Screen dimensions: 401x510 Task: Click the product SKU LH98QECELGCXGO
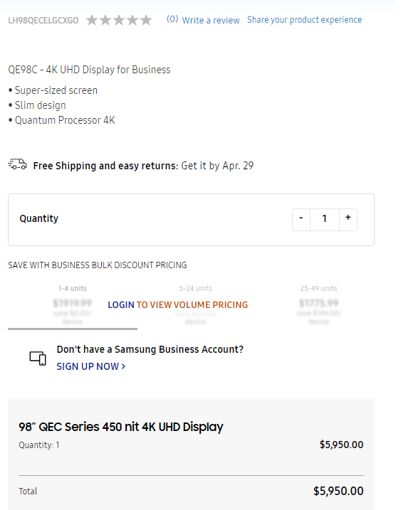(43, 21)
